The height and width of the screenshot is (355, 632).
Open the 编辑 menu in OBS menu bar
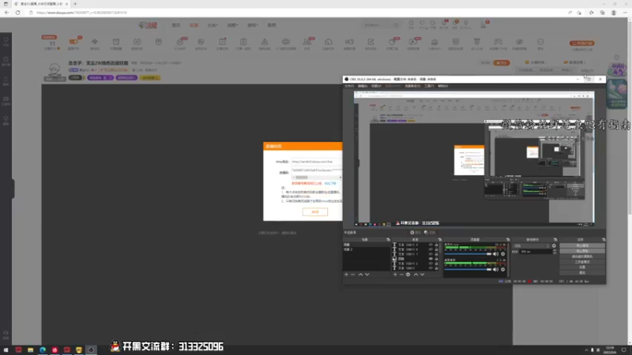coord(363,86)
